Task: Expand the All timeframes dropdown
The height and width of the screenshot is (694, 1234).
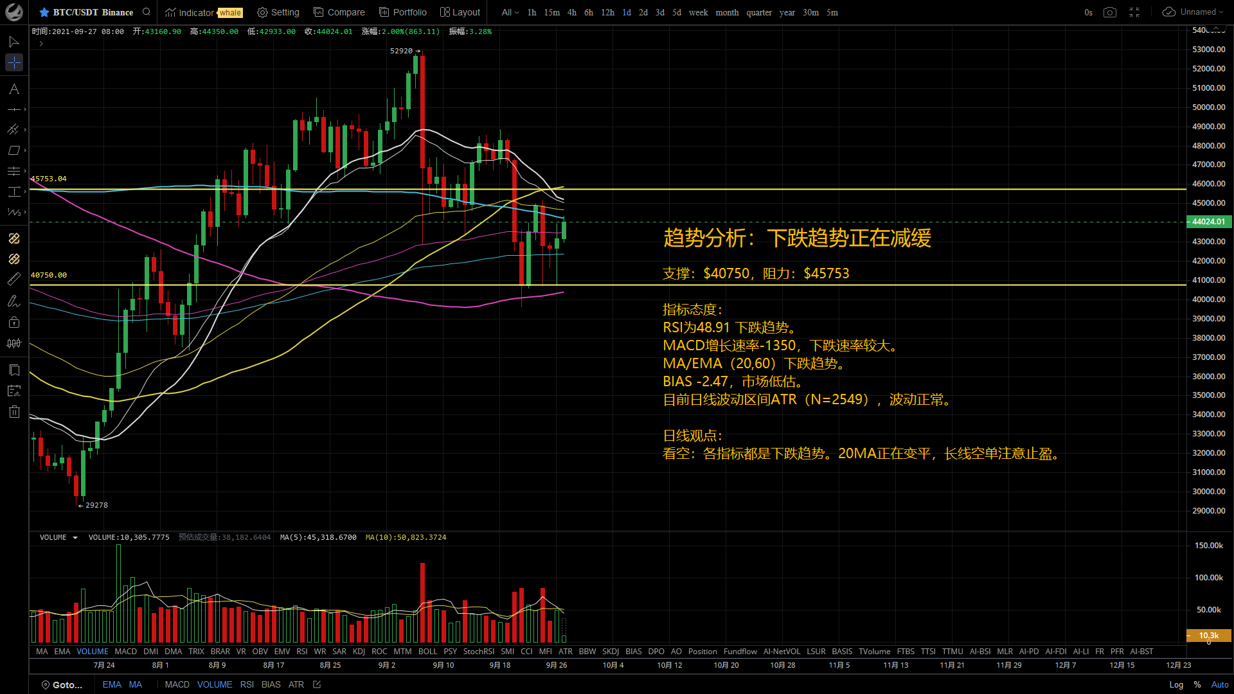Action: (x=510, y=12)
